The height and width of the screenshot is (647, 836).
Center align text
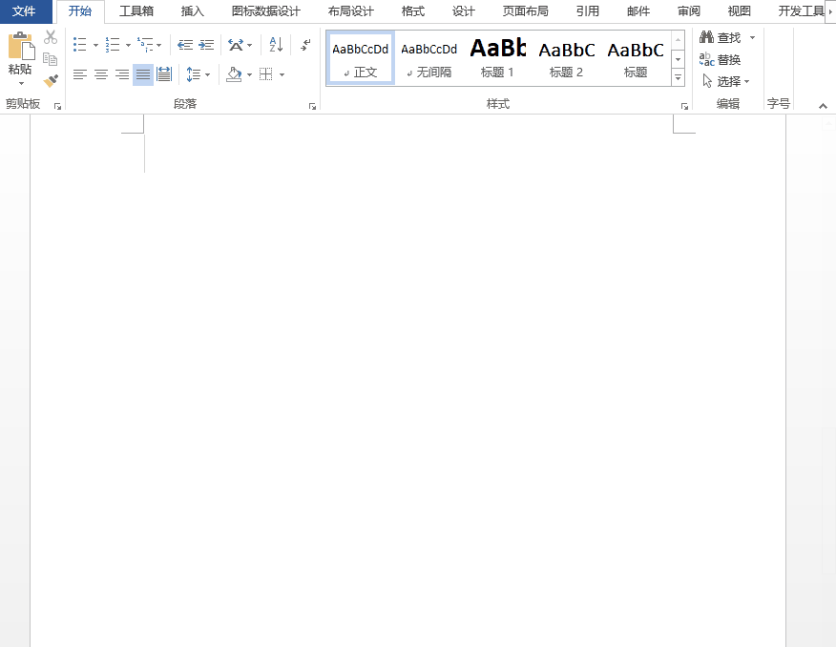(101, 74)
